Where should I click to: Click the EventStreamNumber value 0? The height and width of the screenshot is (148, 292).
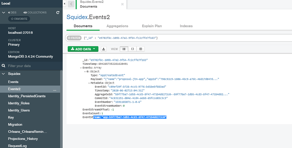124,106
